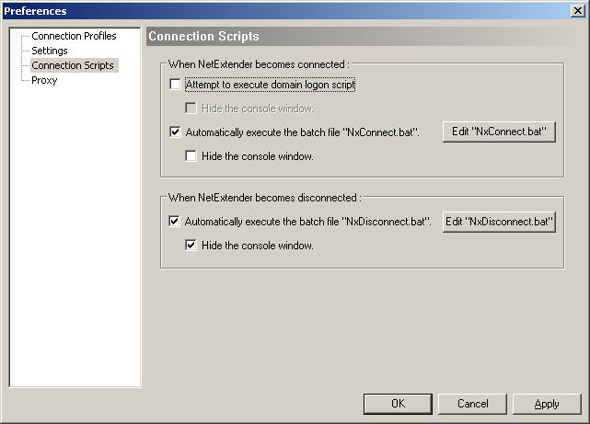
Task: Click the Preferences title bar
Action: tap(276, 11)
